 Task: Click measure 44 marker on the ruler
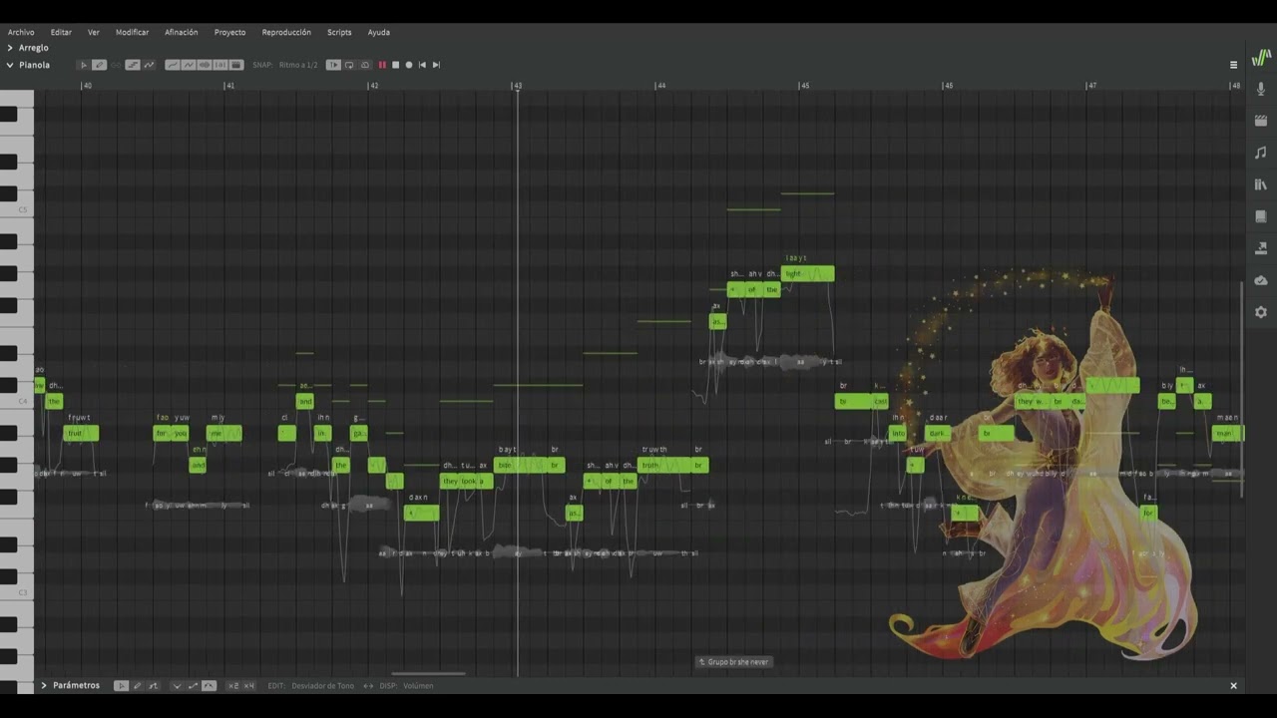click(659, 86)
